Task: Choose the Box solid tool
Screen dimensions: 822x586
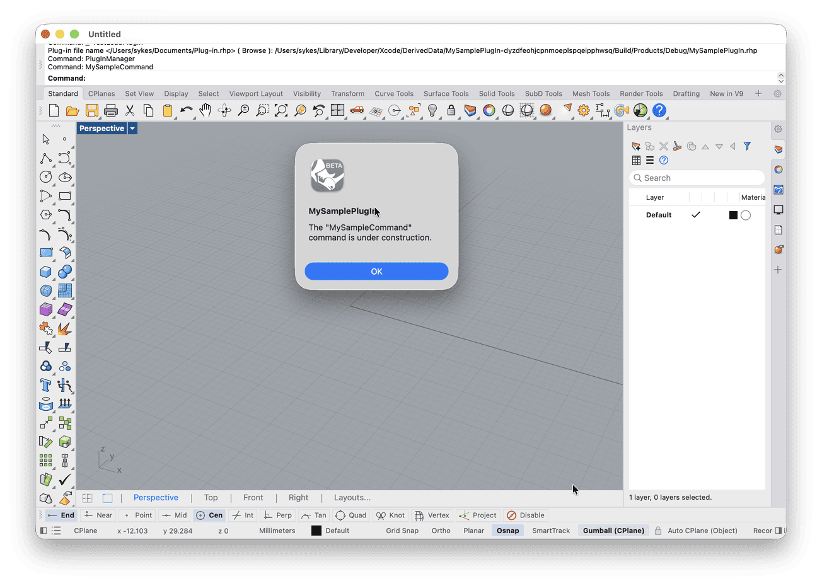Action: [46, 272]
